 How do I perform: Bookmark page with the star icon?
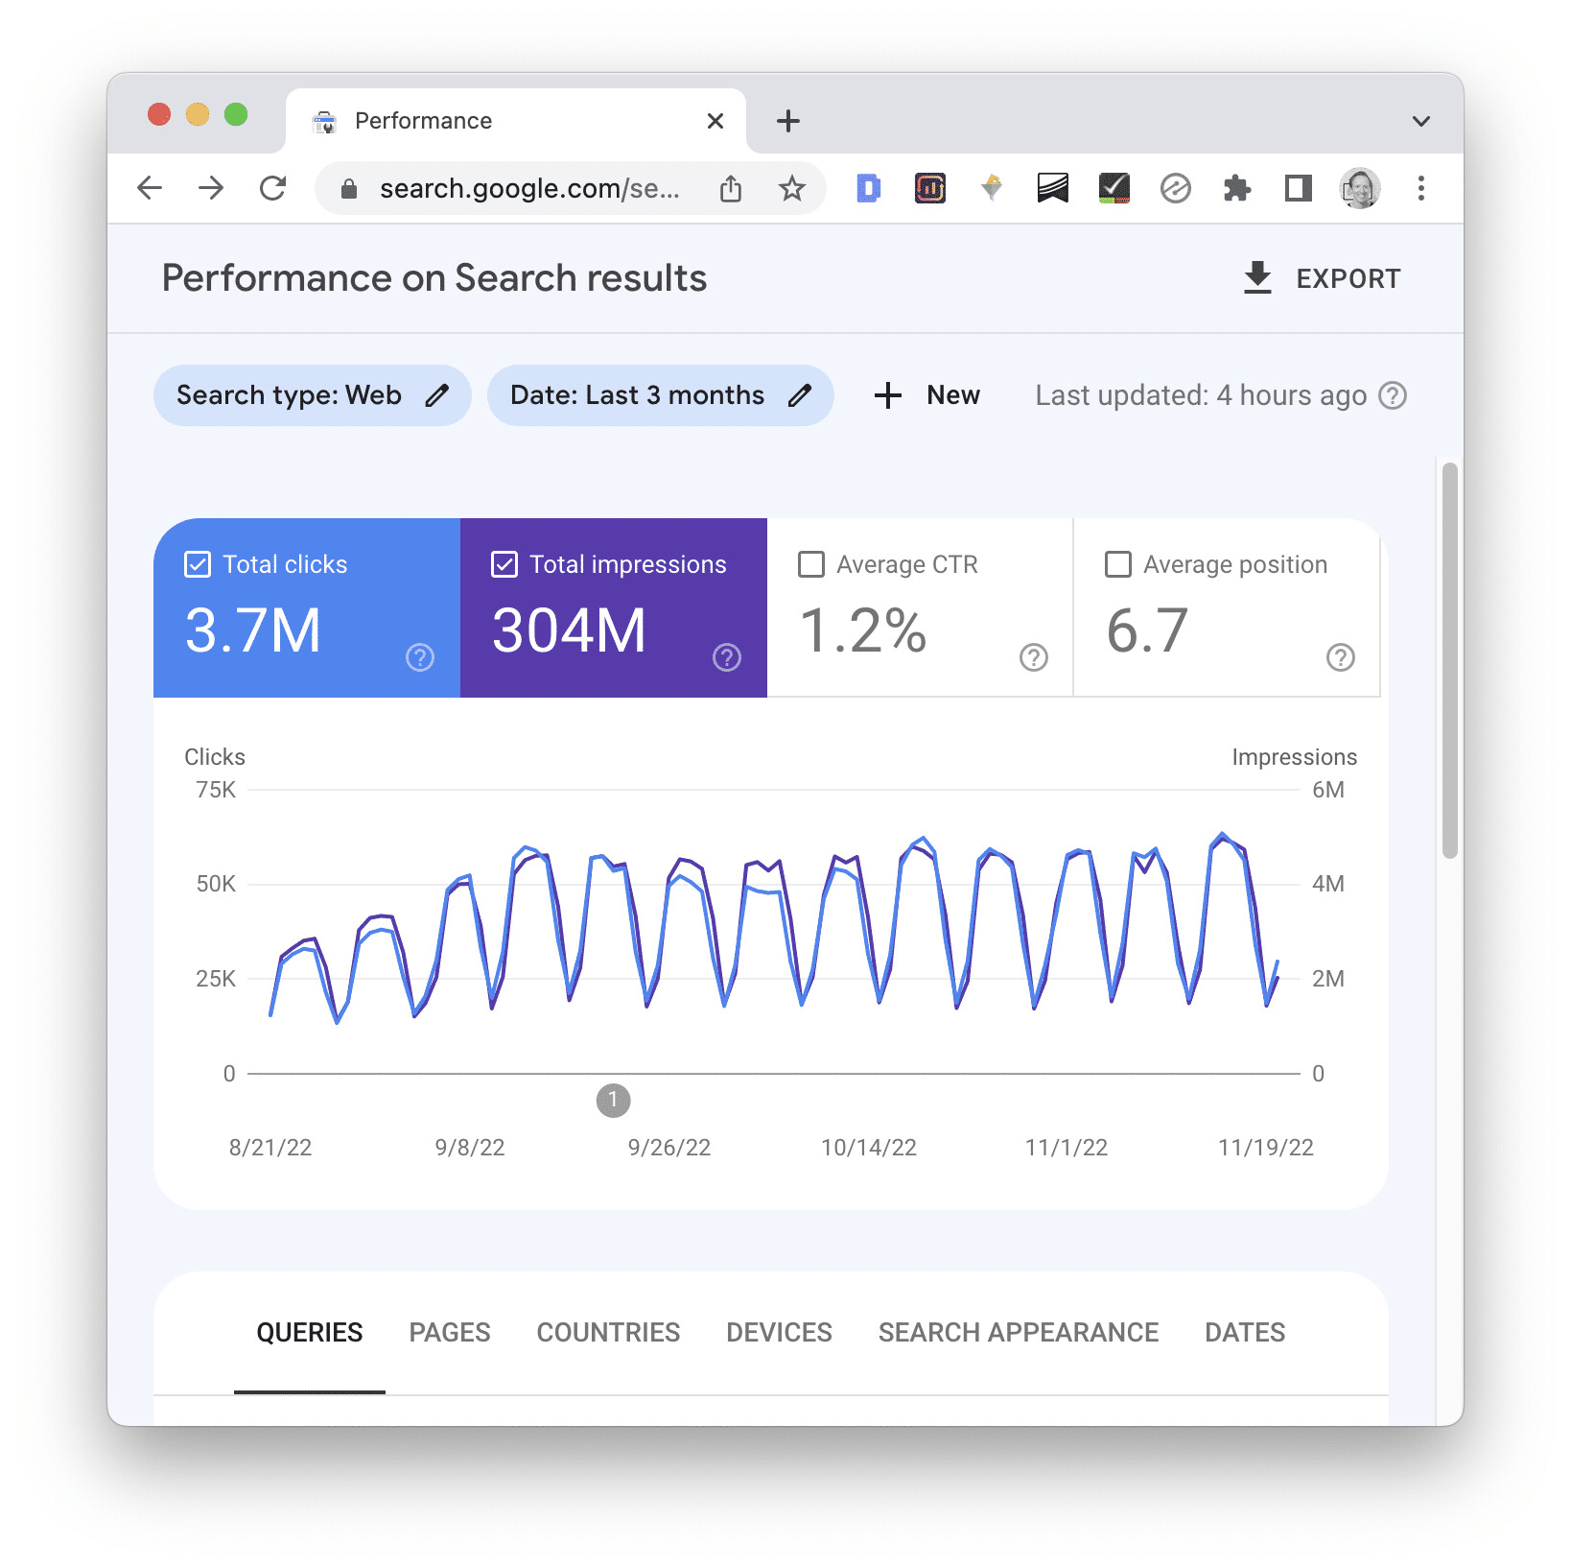click(x=791, y=189)
